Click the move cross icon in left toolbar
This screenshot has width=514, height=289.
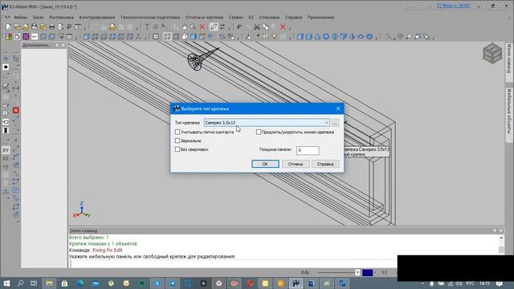[x=6, y=59]
